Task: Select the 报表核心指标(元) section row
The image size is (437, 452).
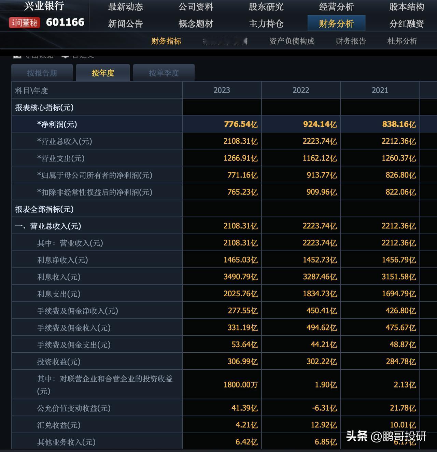Action: coord(44,107)
